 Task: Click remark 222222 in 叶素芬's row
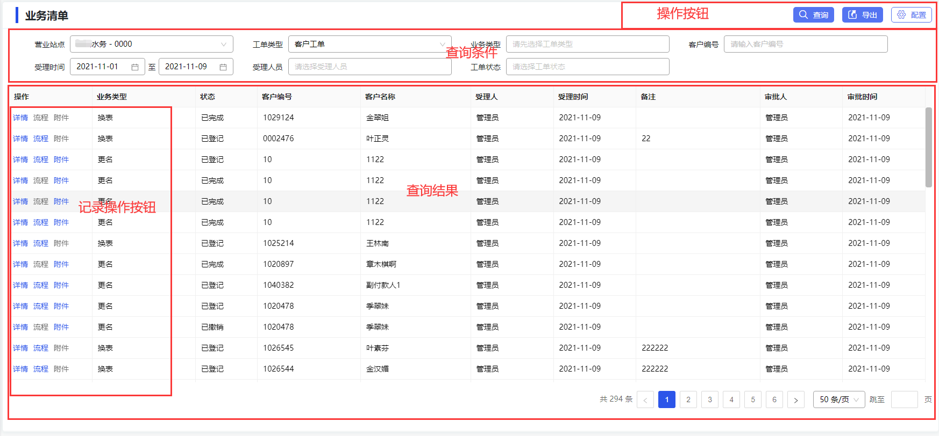pyautogui.click(x=655, y=348)
